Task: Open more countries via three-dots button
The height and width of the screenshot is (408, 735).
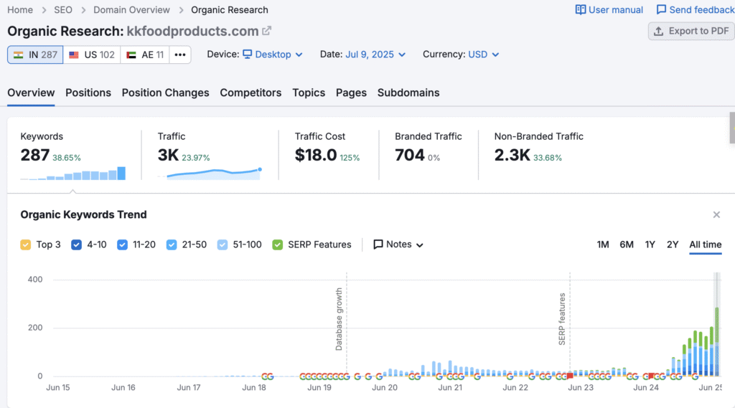Action: [x=180, y=54]
